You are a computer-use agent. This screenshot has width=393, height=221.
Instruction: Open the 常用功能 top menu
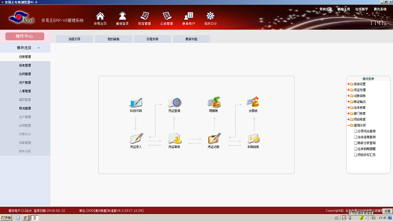[326, 9]
